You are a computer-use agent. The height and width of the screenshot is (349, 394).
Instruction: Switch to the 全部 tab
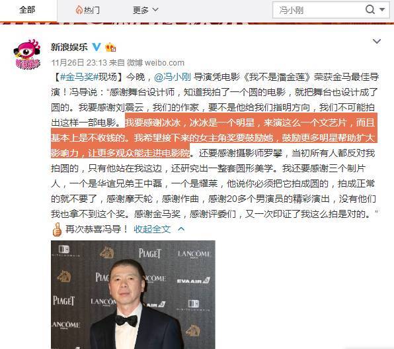point(27,10)
